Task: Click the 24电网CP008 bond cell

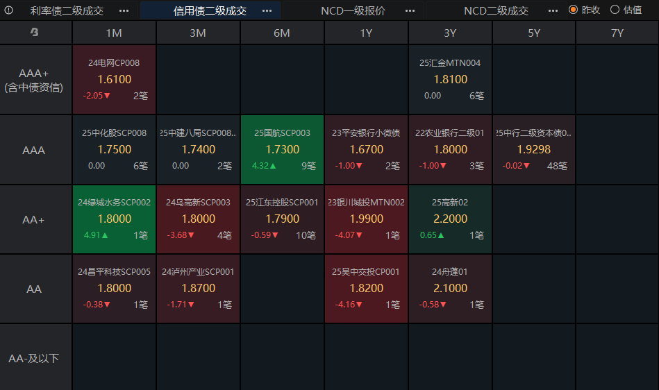Action: (x=115, y=79)
